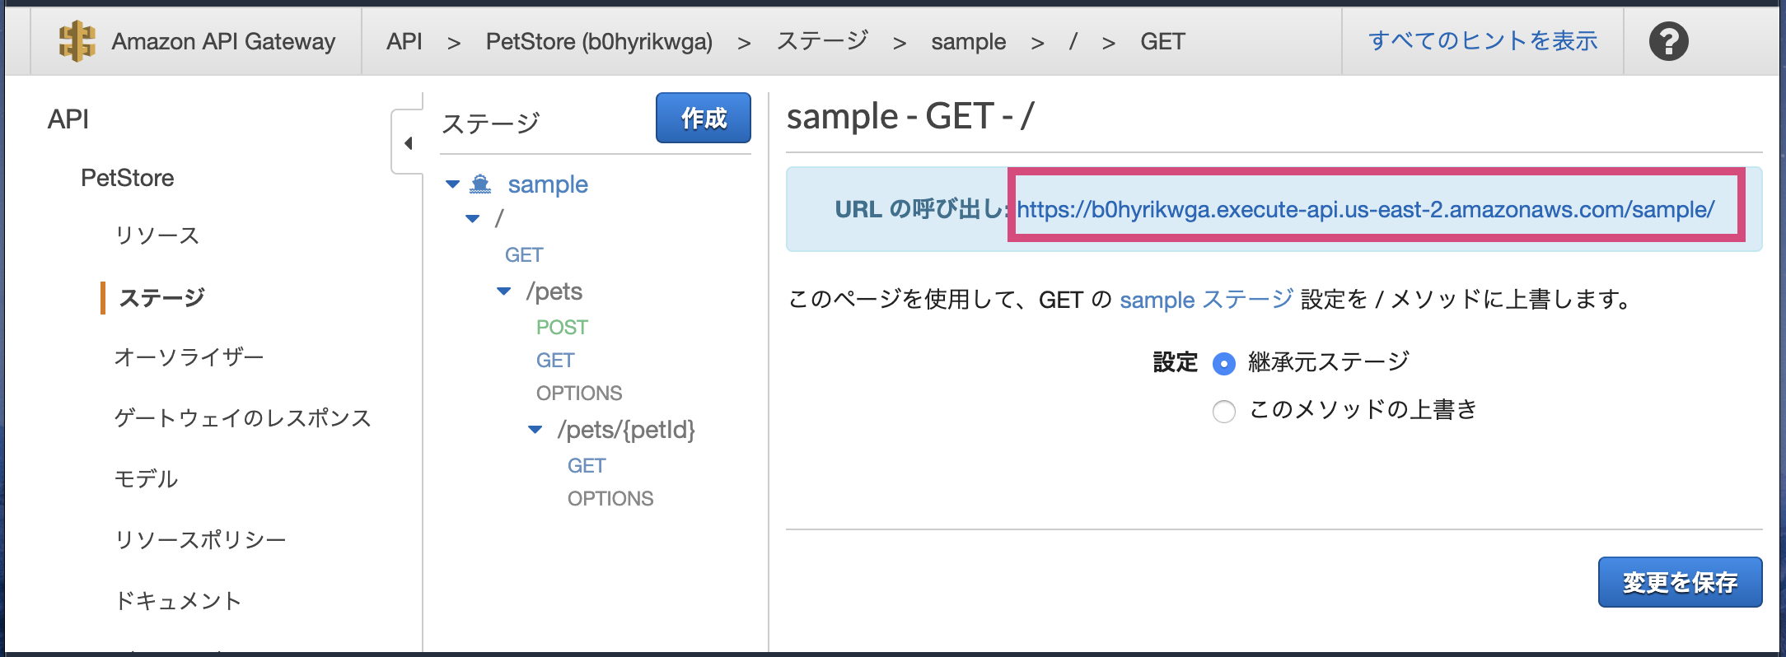Open the invoke URL link
Screen dimensions: 1786x657
coord(1365,209)
